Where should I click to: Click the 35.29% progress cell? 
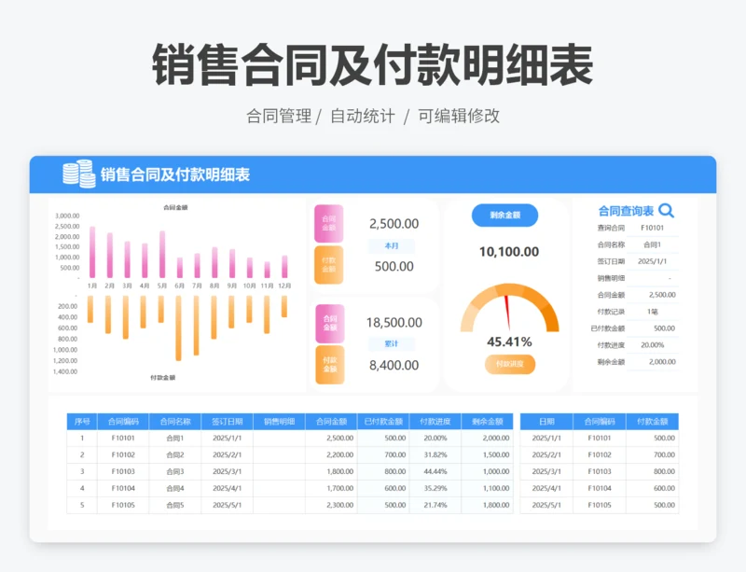coord(435,488)
